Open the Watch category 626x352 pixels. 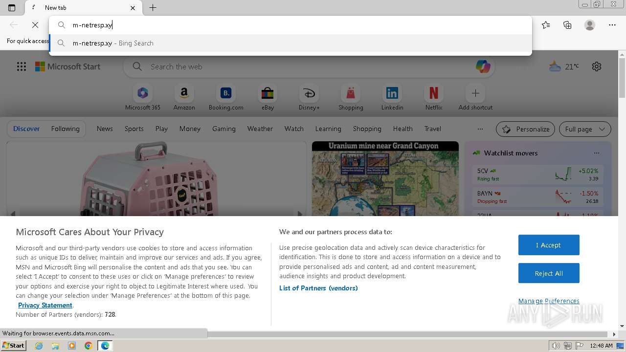(294, 129)
